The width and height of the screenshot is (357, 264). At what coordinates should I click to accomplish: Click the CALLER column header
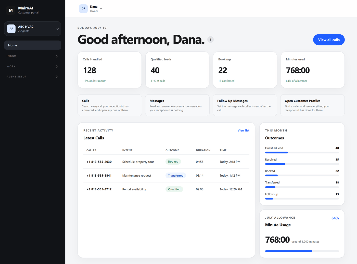coord(91,150)
